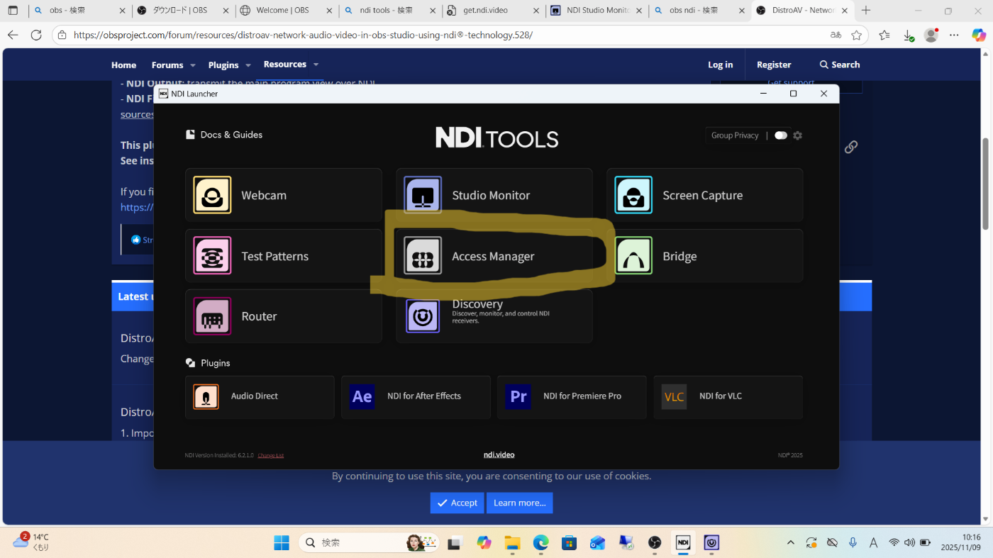This screenshot has width=993, height=558.
Task: Open the Audio Direct plugin
Action: point(260,397)
